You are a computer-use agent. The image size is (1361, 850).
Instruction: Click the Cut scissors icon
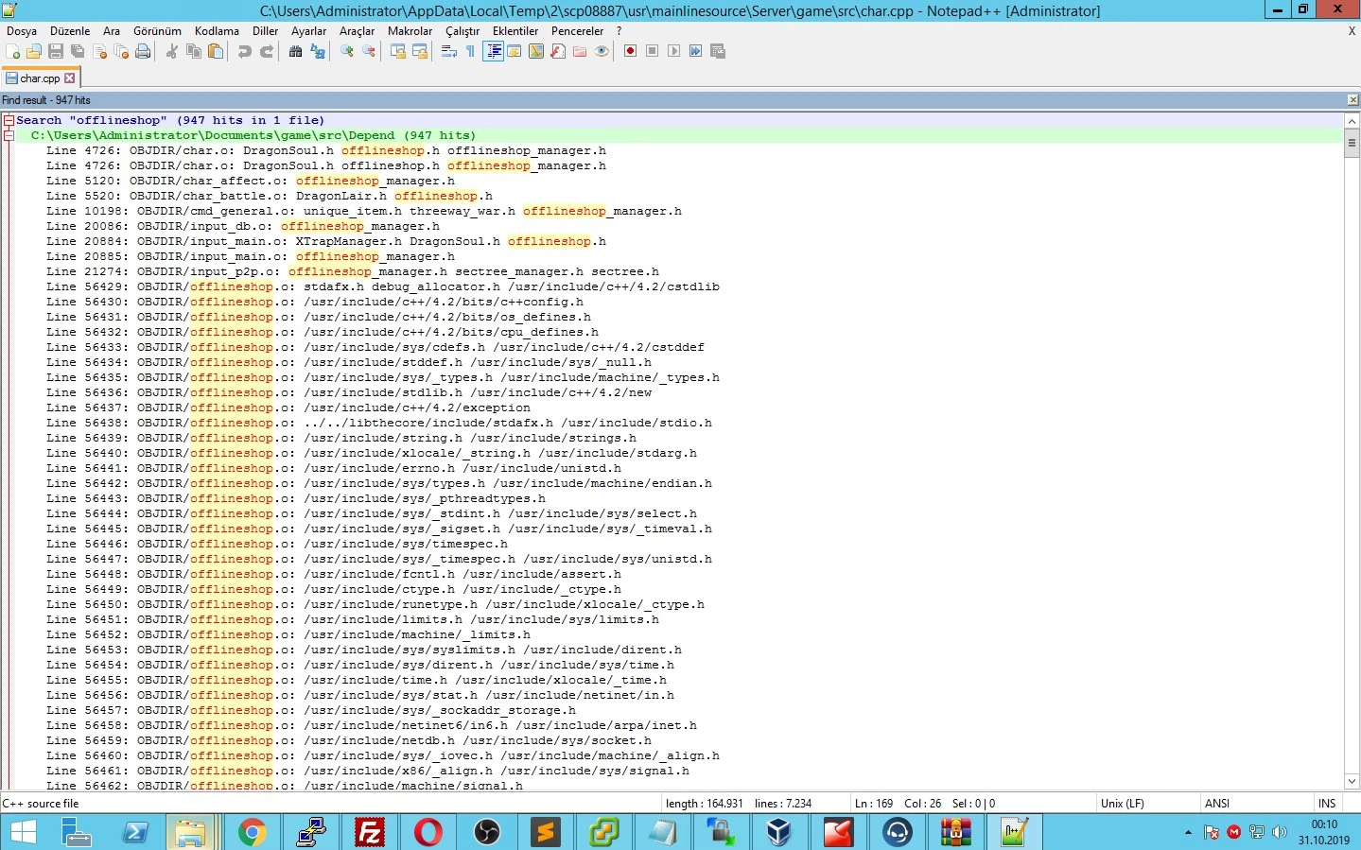[172, 51]
